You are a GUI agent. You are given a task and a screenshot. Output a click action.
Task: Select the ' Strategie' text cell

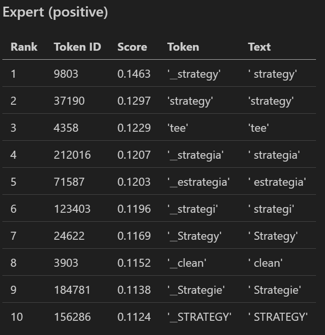pos(274,290)
